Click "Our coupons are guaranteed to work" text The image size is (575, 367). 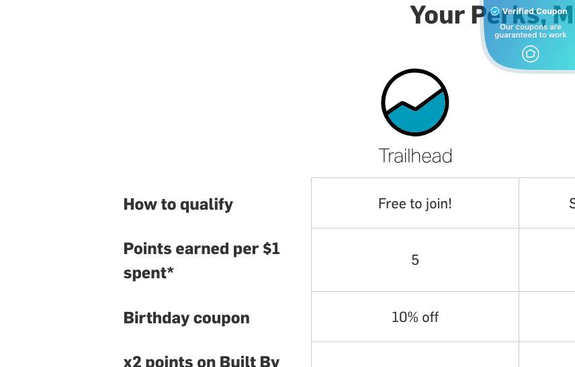tap(531, 32)
